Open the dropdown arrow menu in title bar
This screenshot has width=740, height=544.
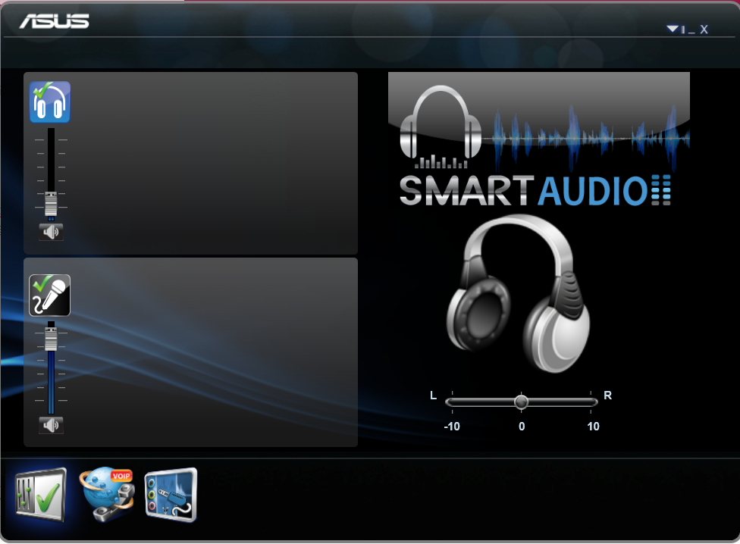pyautogui.click(x=672, y=30)
